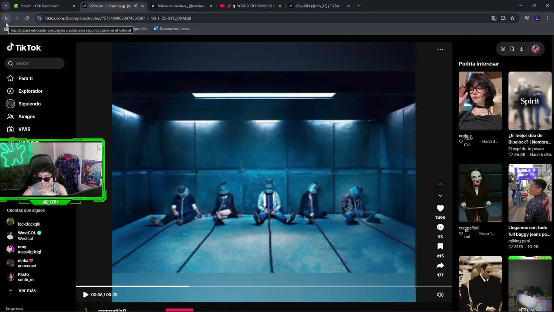Open the suited man suggested video
The height and width of the screenshot is (312, 554).
480,284
